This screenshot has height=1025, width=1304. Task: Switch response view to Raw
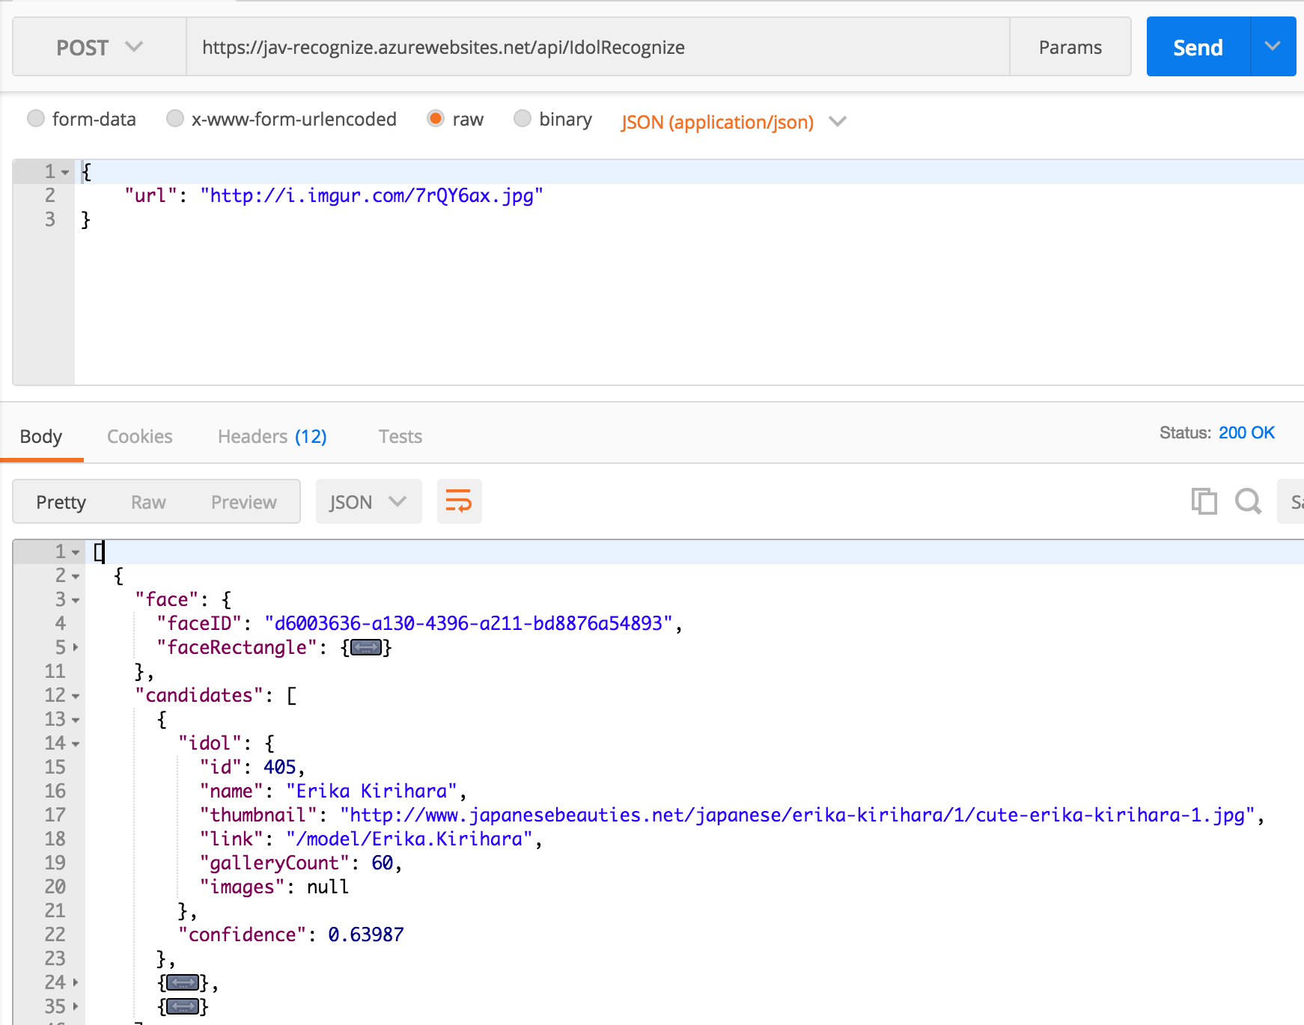point(148,502)
